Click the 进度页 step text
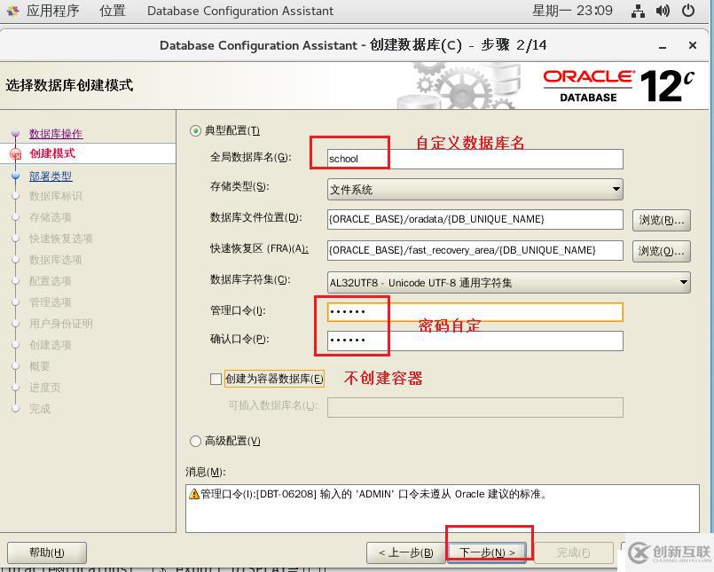714x572 pixels. click(x=44, y=388)
